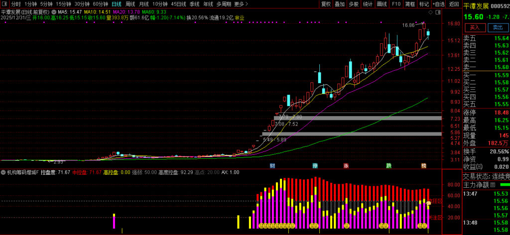Click the 跌 marker icon under the chart
This screenshot has height=235, width=510.
(388, 166)
